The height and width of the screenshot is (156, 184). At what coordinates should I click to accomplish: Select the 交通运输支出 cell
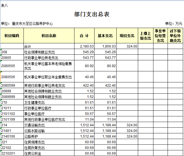[49, 125]
